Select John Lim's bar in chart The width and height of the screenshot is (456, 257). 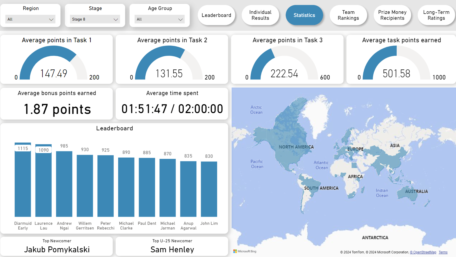[209, 189]
